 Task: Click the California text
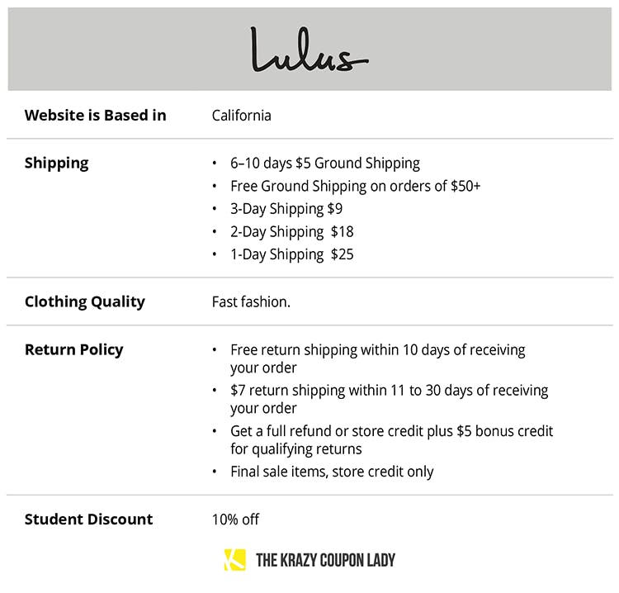click(241, 115)
